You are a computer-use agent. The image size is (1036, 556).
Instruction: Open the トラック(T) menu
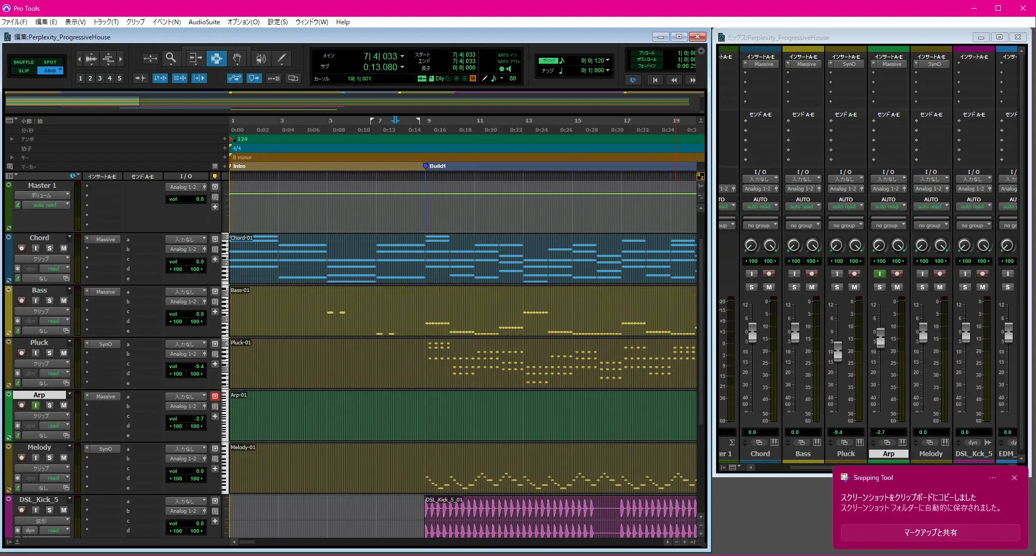(106, 22)
